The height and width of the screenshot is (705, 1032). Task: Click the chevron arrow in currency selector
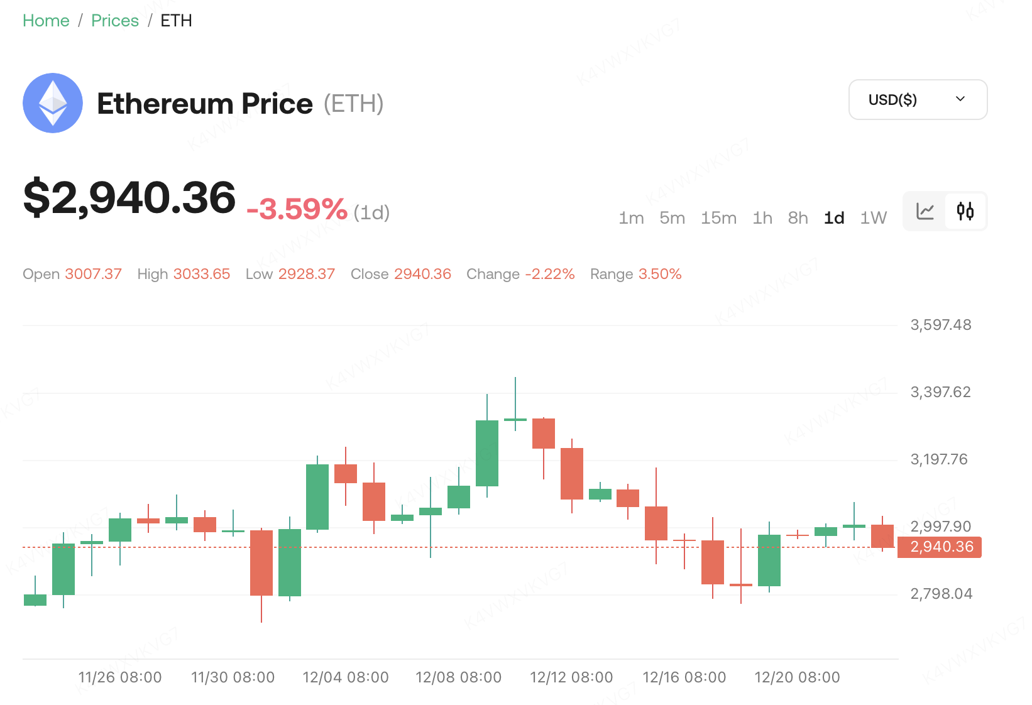coord(960,99)
